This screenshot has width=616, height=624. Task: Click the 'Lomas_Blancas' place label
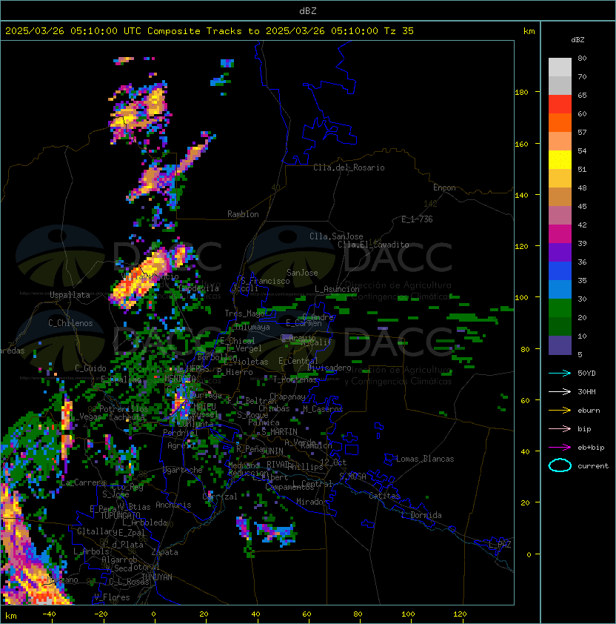(425, 459)
